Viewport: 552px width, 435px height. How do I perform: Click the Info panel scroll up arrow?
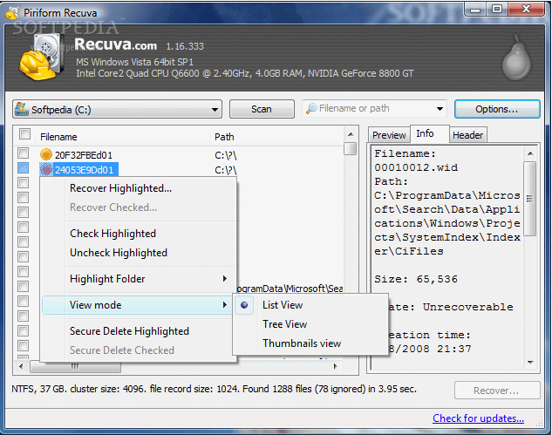click(530, 153)
